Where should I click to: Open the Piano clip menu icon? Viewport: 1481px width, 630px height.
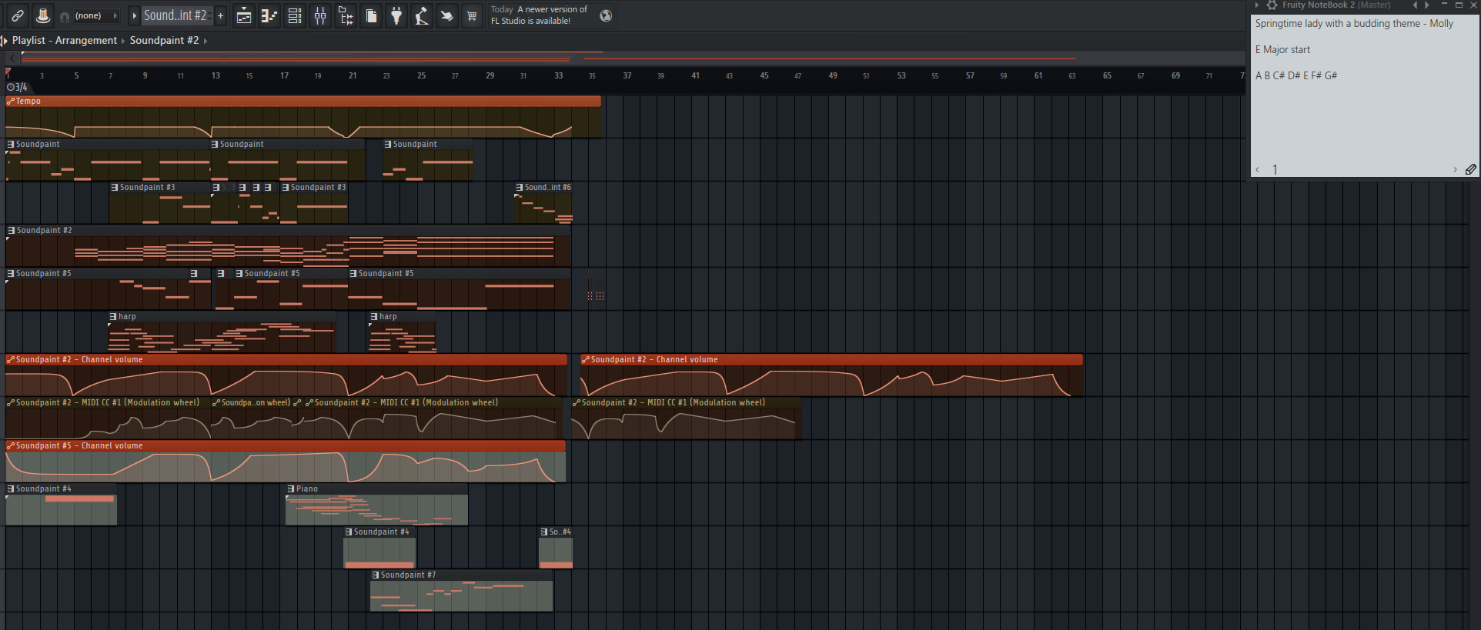coord(291,488)
